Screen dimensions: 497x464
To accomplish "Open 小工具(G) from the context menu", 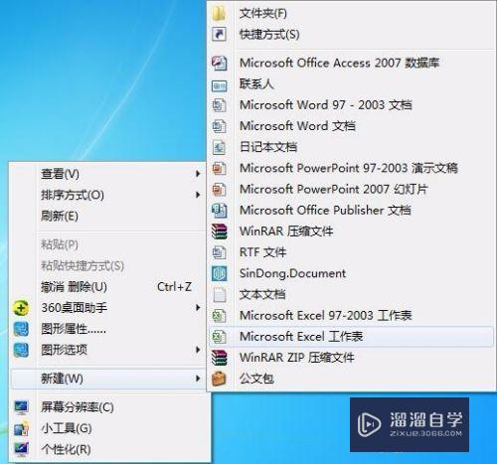I will (x=108, y=428).
